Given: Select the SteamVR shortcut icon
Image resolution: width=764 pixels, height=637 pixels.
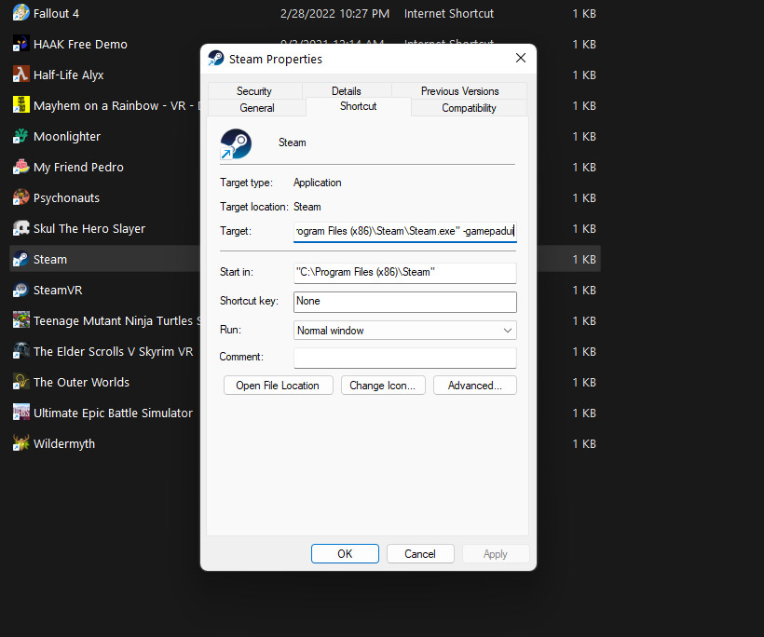Looking at the screenshot, I should point(20,290).
